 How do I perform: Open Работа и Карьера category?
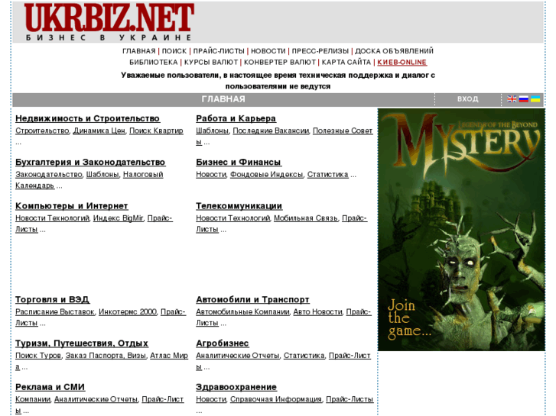tap(236, 118)
